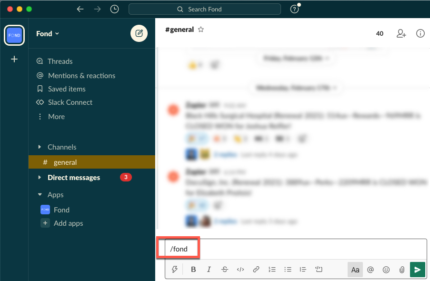This screenshot has height=281, width=430.
Task: Toggle italic formatting
Action: [209, 270]
